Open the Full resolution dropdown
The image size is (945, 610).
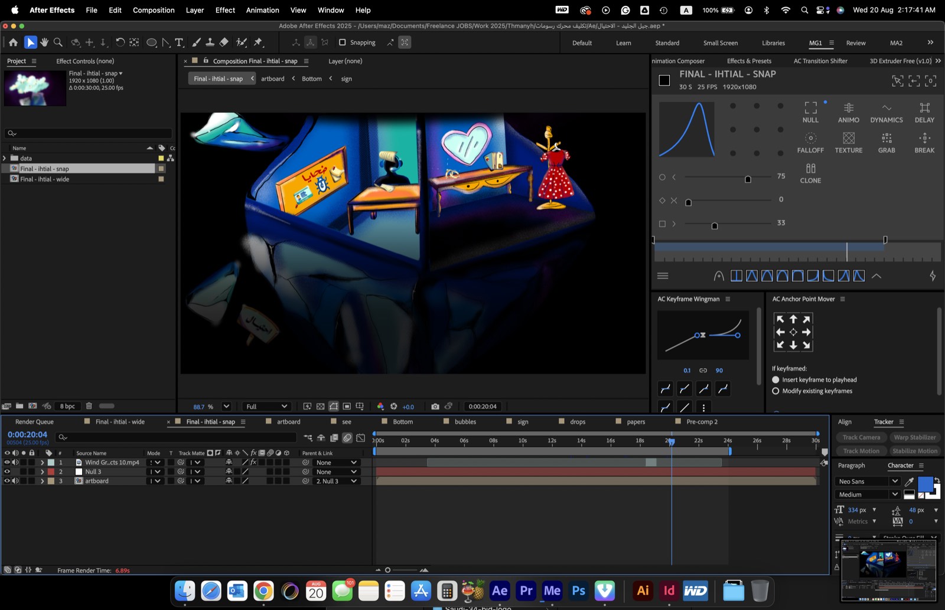[266, 406]
